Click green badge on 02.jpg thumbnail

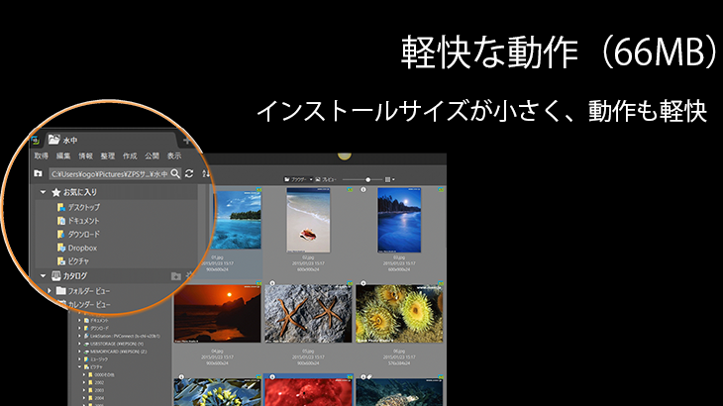pos(350,189)
